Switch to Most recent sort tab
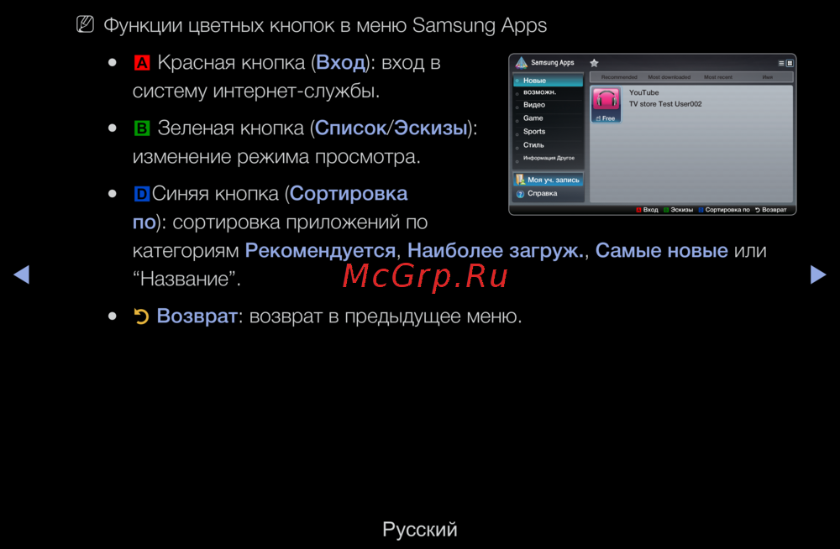Image resolution: width=840 pixels, height=549 pixels. (718, 77)
